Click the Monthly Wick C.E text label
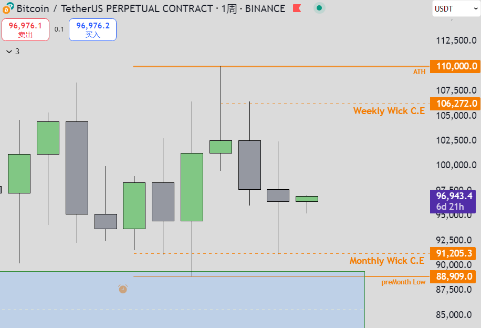481x328 pixels. point(387,261)
